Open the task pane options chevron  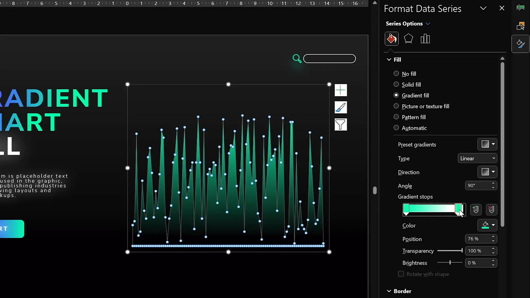pos(483,8)
